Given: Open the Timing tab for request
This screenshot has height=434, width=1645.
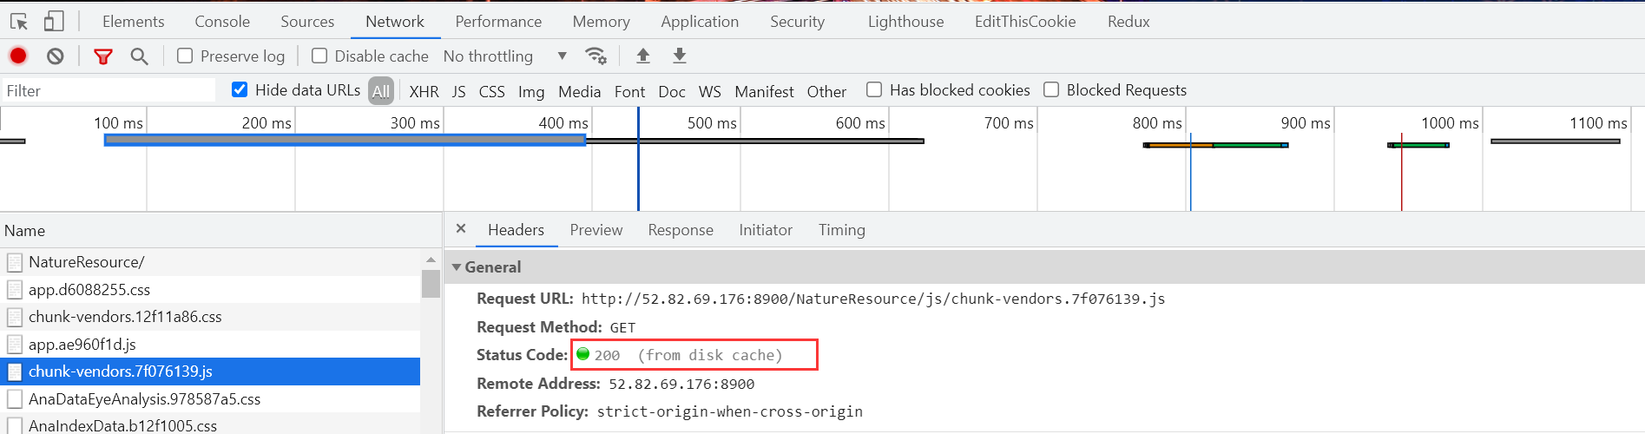Looking at the screenshot, I should coord(842,230).
